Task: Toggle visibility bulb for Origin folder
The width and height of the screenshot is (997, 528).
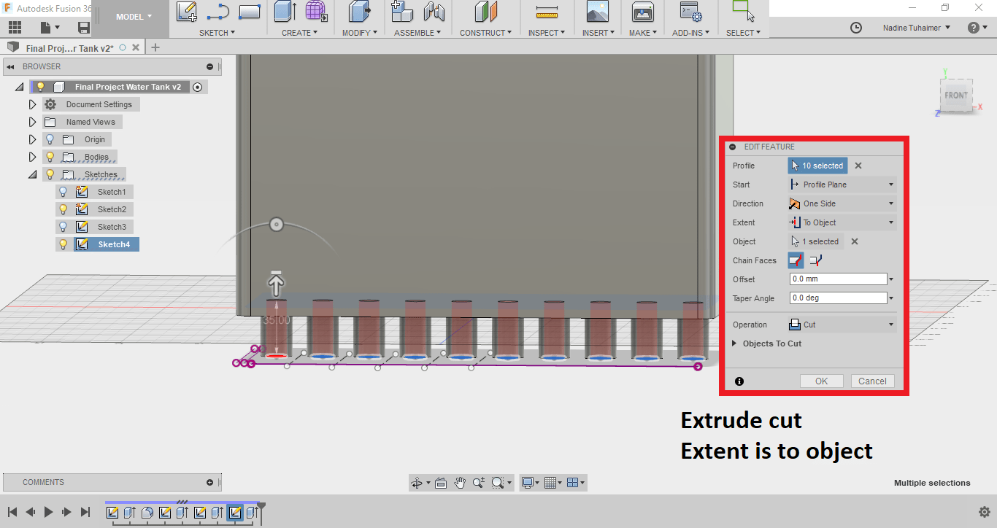Action: point(50,139)
